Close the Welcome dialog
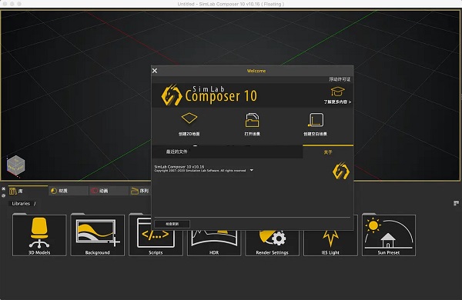This screenshot has height=300, width=462. [155, 71]
